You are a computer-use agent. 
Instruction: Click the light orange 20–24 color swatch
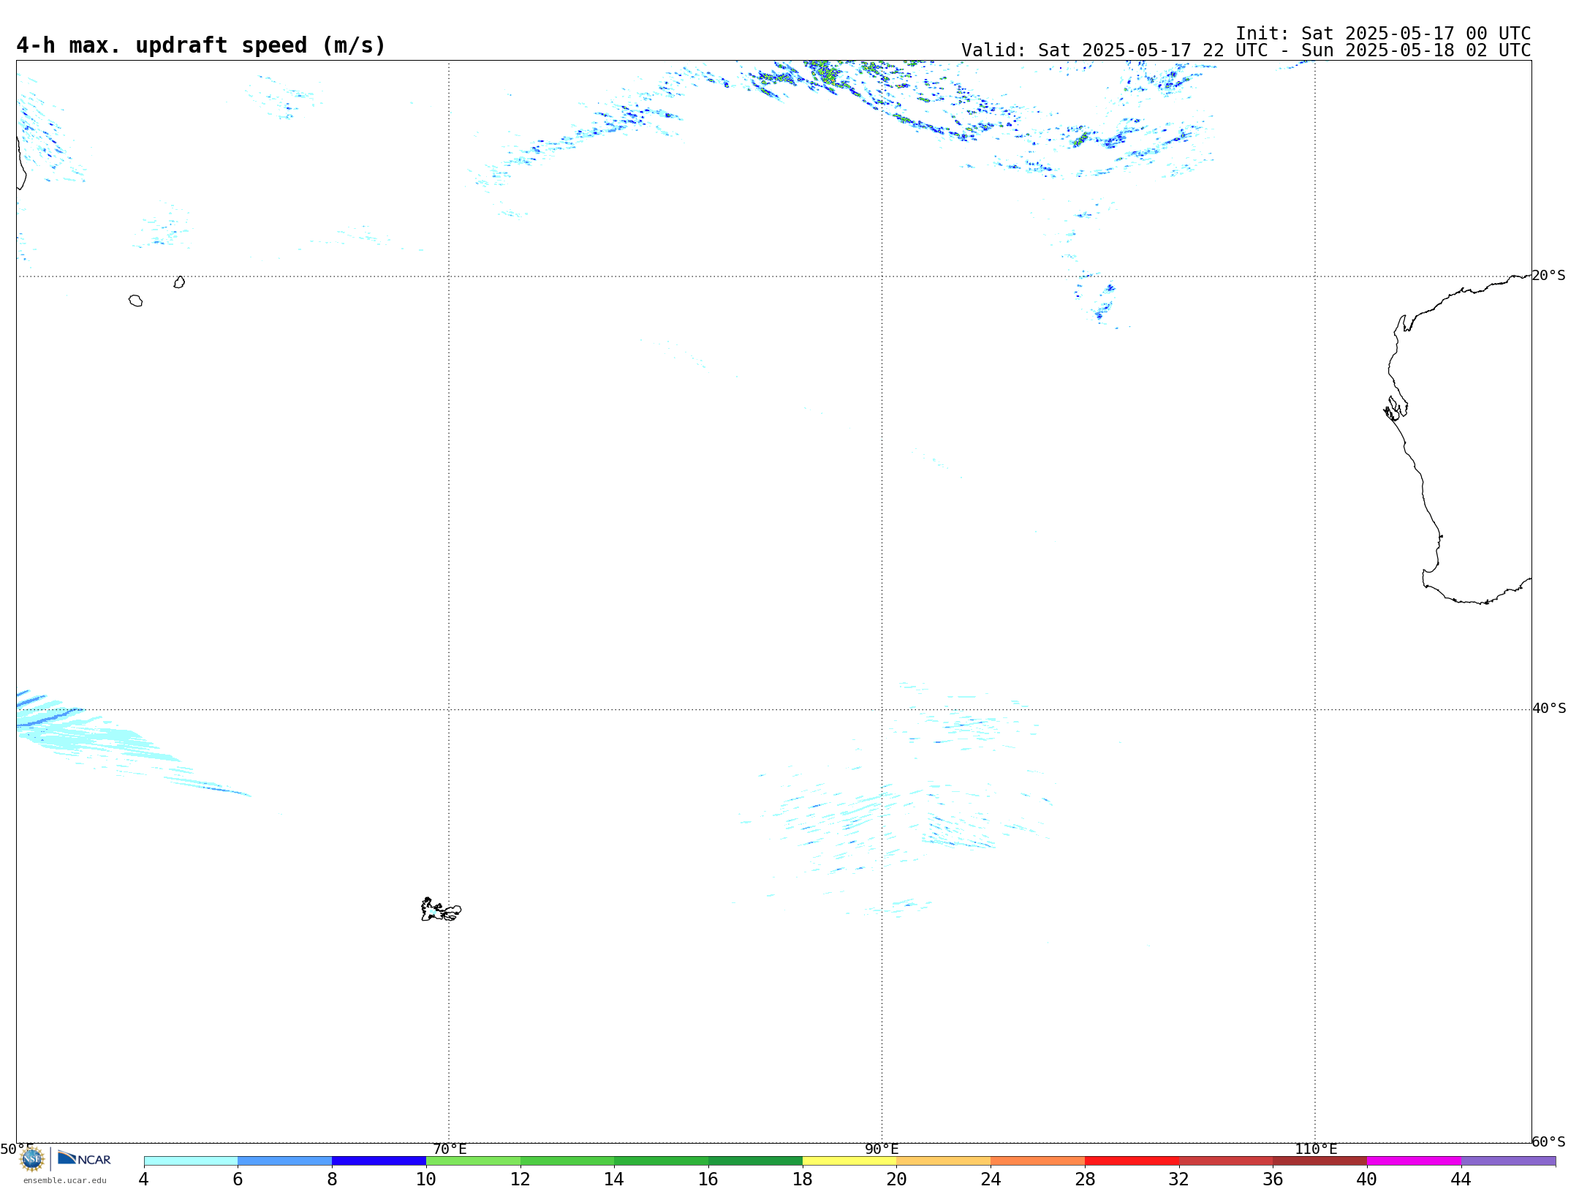(944, 1160)
